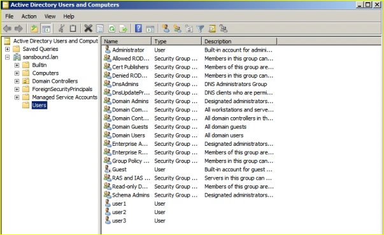Open the File menu
The height and width of the screenshot is (235, 384).
pyautogui.click(x=10, y=17)
